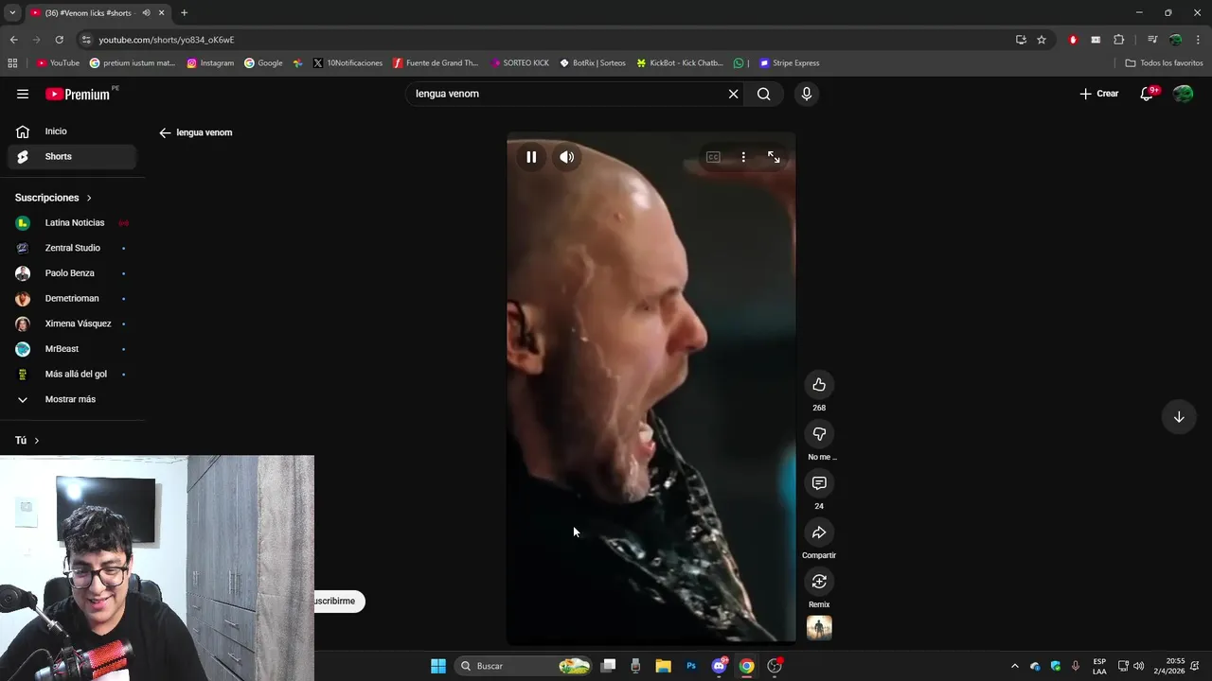
Task: Open Más allá del gol channel
Action: [72, 375]
